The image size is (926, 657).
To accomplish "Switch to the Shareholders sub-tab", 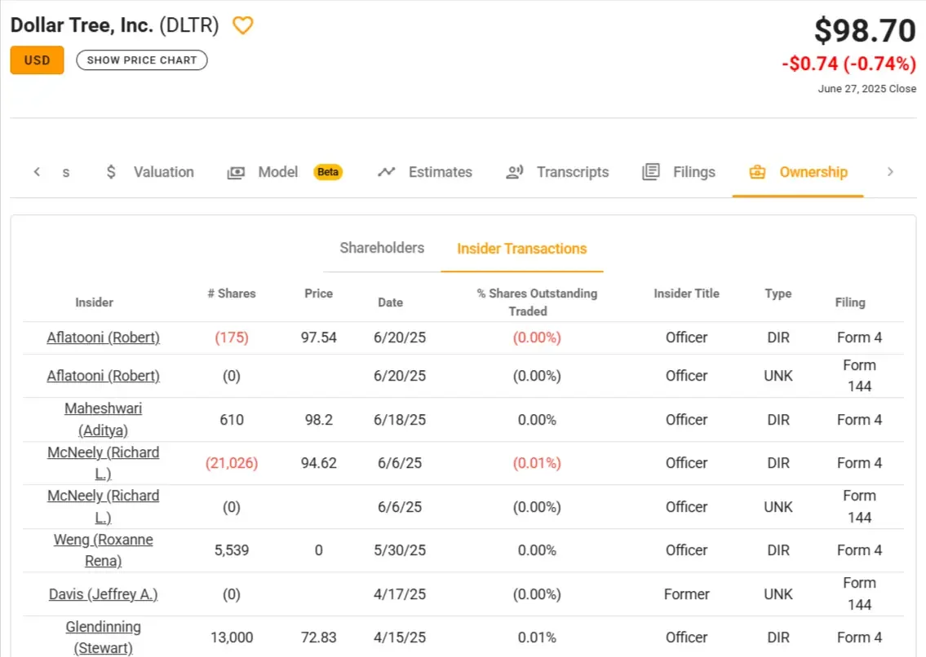I will pos(382,248).
